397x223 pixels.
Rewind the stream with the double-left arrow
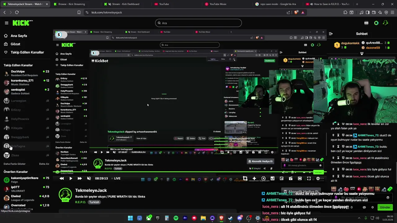tap(62, 178)
